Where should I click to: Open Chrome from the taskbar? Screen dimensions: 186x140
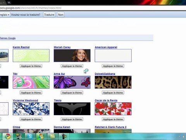(x=8, y=136)
